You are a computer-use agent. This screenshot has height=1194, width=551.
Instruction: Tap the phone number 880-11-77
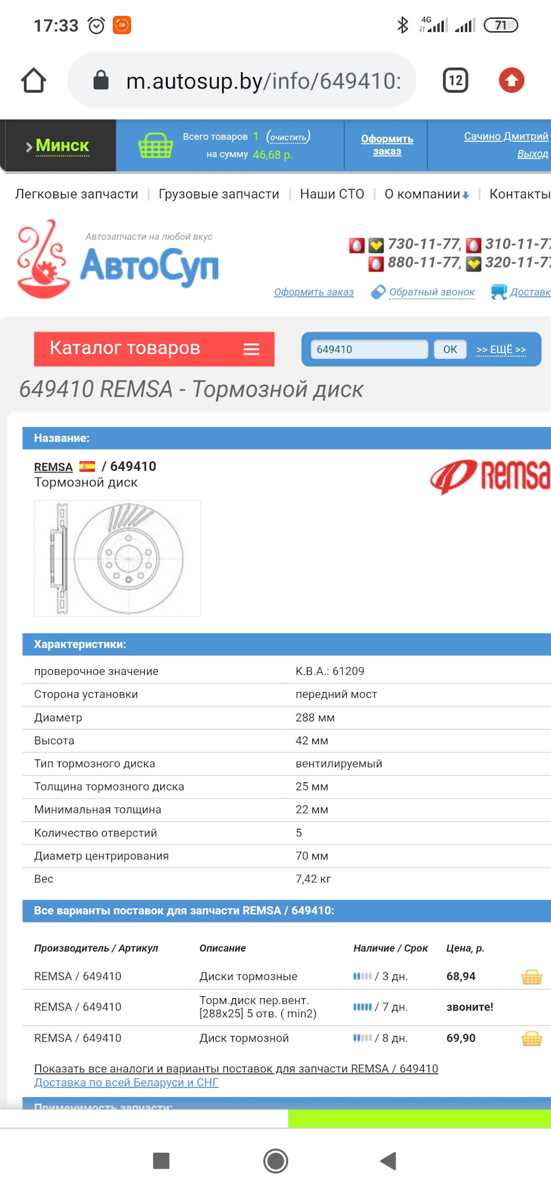424,262
